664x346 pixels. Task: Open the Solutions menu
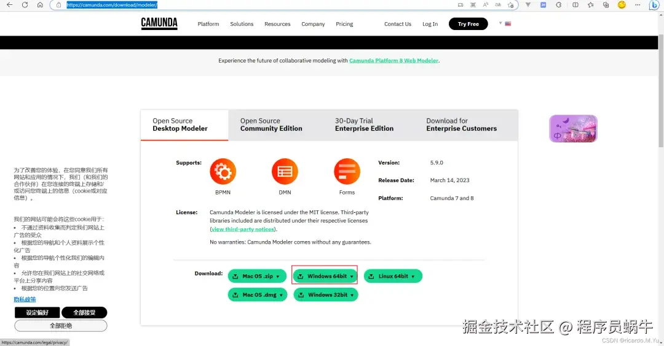pos(242,24)
